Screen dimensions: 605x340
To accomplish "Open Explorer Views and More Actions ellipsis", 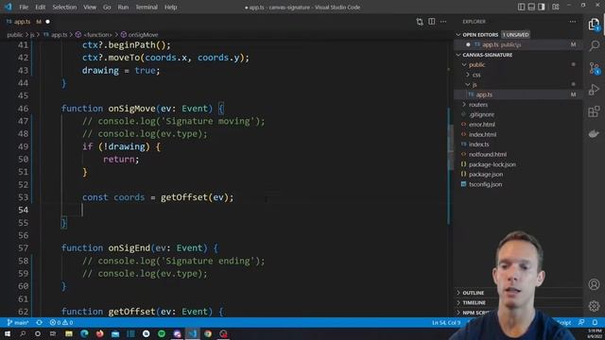I will point(573,22).
